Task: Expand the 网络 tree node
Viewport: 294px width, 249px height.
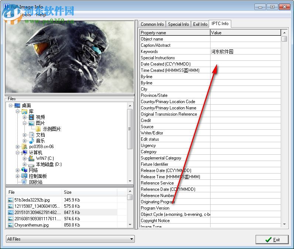Action: [17, 170]
